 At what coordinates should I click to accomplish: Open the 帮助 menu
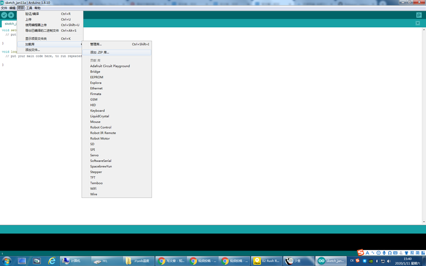(x=37, y=8)
